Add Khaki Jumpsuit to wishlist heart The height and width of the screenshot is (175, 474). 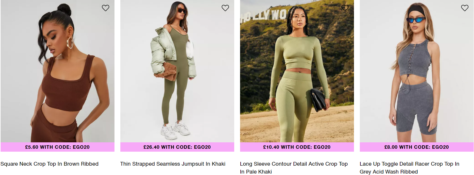(225, 8)
